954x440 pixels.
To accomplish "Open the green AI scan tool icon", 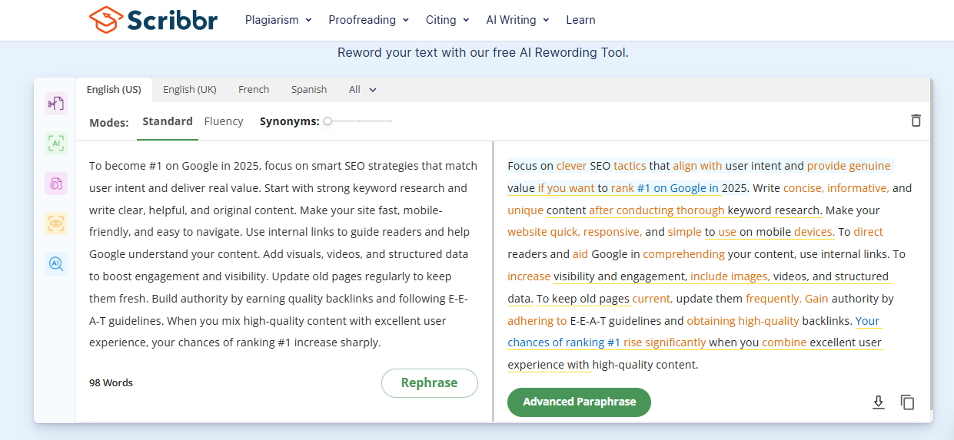I will click(x=55, y=143).
